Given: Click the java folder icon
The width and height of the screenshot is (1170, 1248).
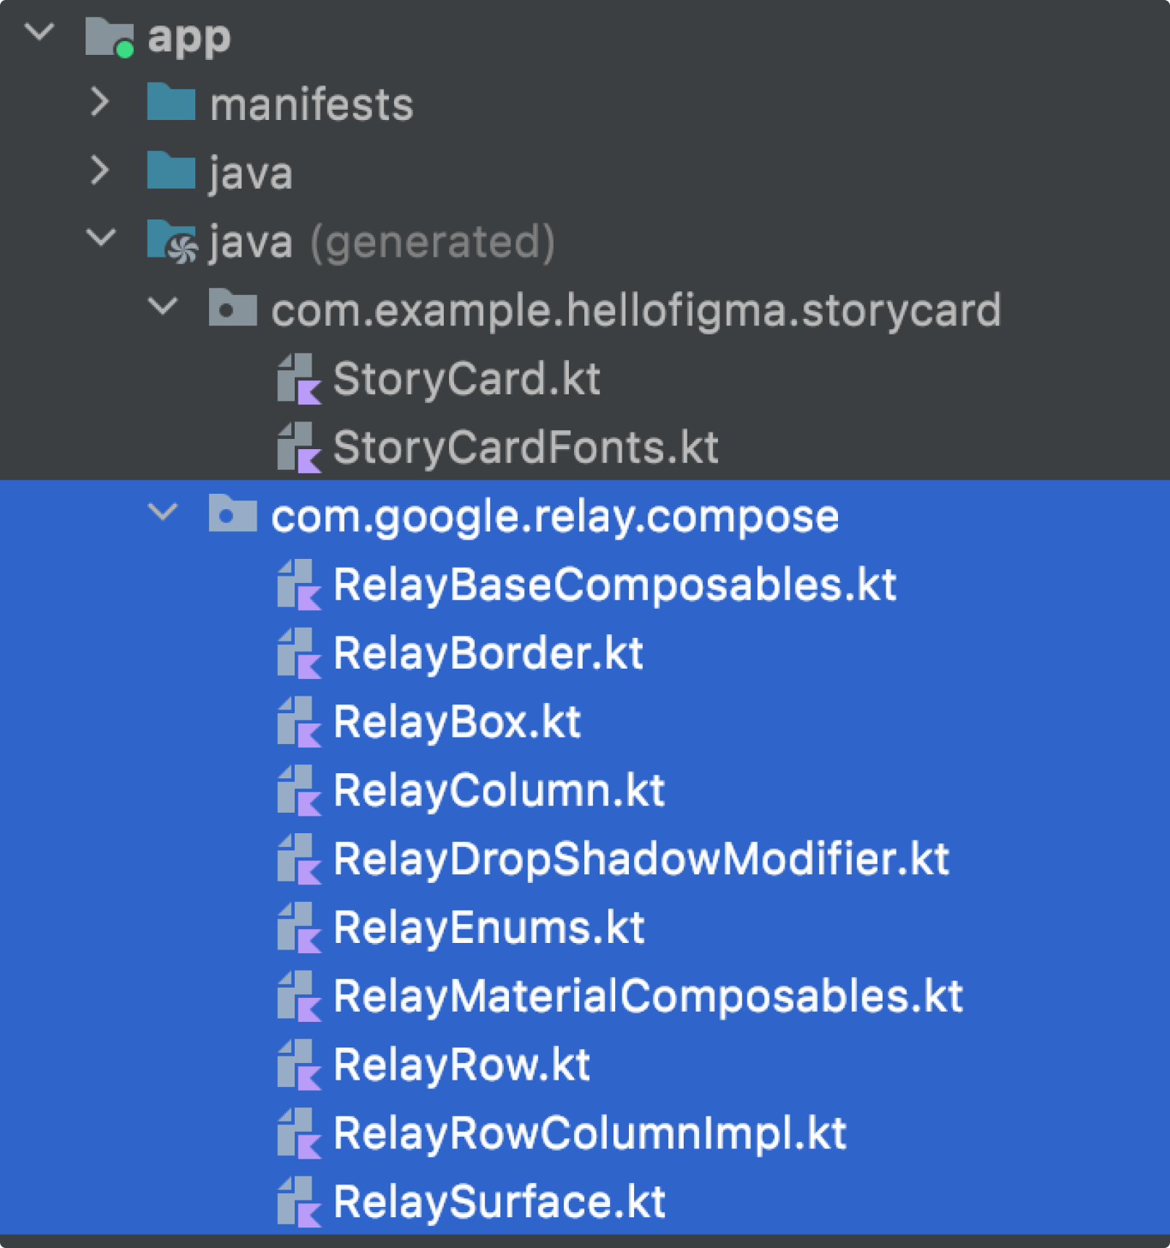Looking at the screenshot, I should point(171,170).
